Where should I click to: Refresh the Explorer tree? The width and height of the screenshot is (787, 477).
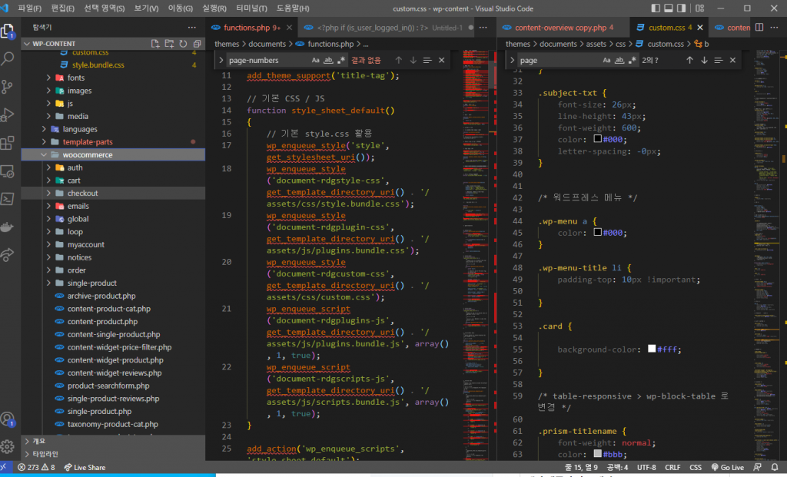point(183,44)
